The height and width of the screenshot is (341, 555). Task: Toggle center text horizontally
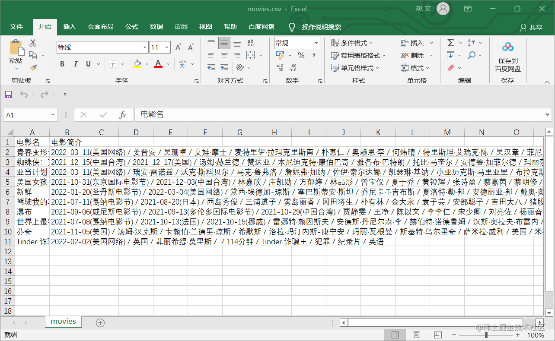tap(224, 55)
